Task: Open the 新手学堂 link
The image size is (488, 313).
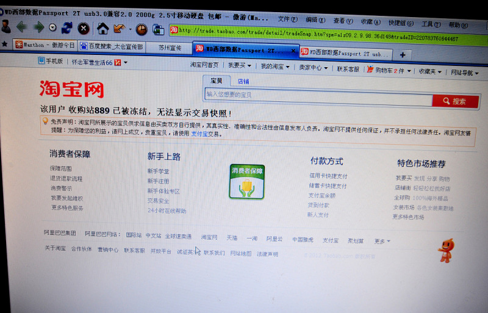Action: point(158,171)
